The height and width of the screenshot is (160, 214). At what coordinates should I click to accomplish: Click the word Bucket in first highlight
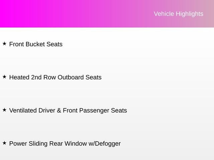click(35, 44)
